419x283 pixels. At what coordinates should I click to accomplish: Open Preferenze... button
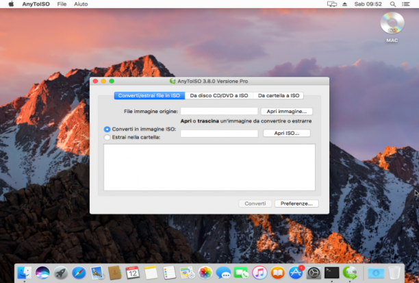pos(296,204)
